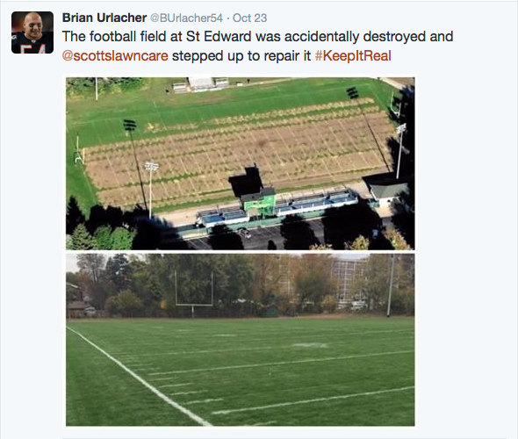Open the Oct 23 tweet timestamp
The height and width of the screenshot is (439, 518).
[249, 18]
